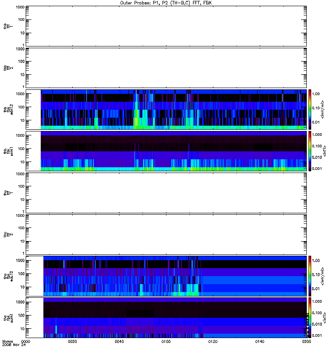Click the 'thb fbk edc12' y-axis title
The width and height of the screenshot is (332, 354).
(x=8, y=109)
